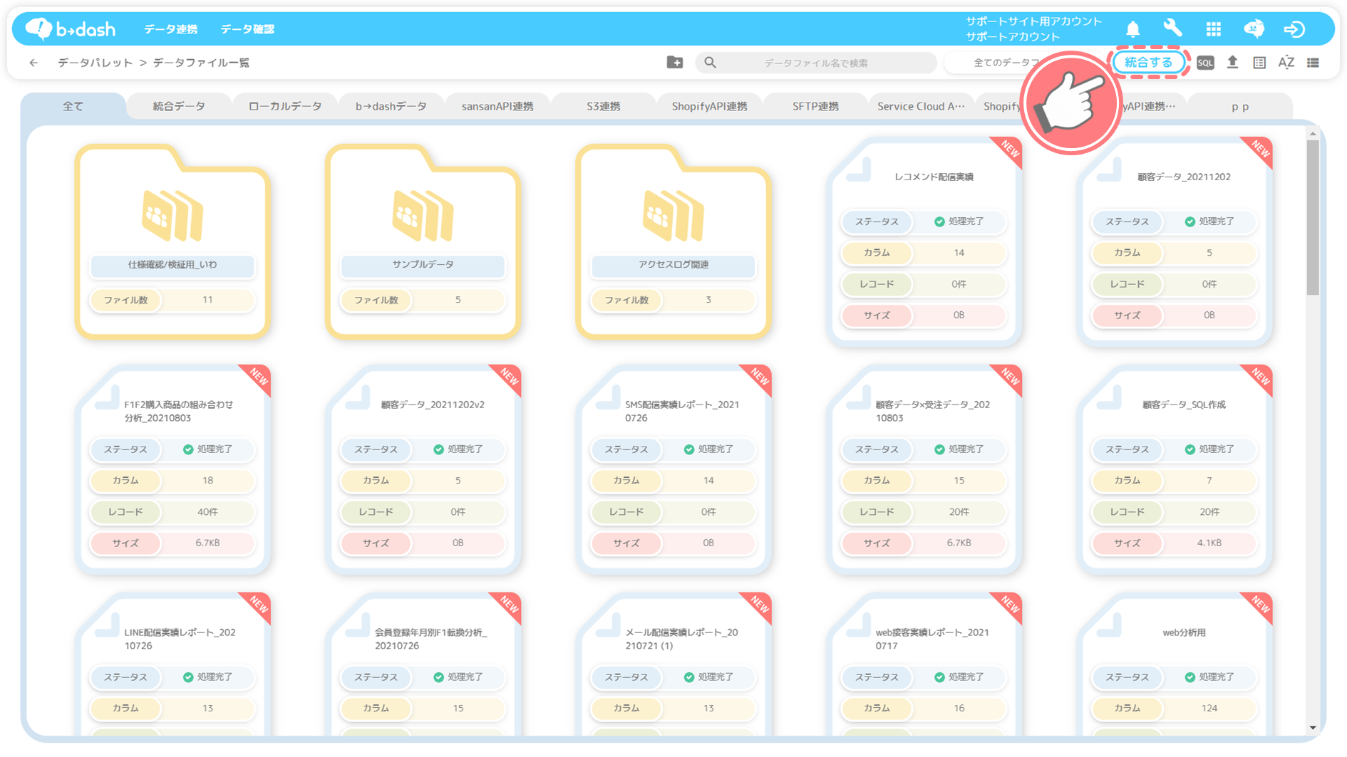Open the 顧客データ_20211202v2 file card
This screenshot has width=1347, height=757.
tap(423, 469)
